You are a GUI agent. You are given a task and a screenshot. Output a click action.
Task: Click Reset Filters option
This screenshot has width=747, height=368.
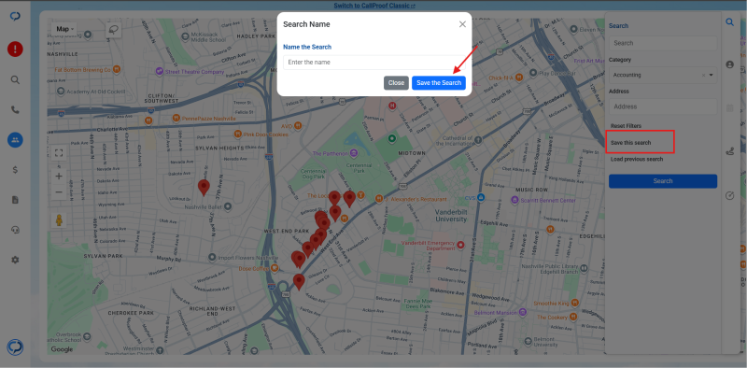point(626,126)
